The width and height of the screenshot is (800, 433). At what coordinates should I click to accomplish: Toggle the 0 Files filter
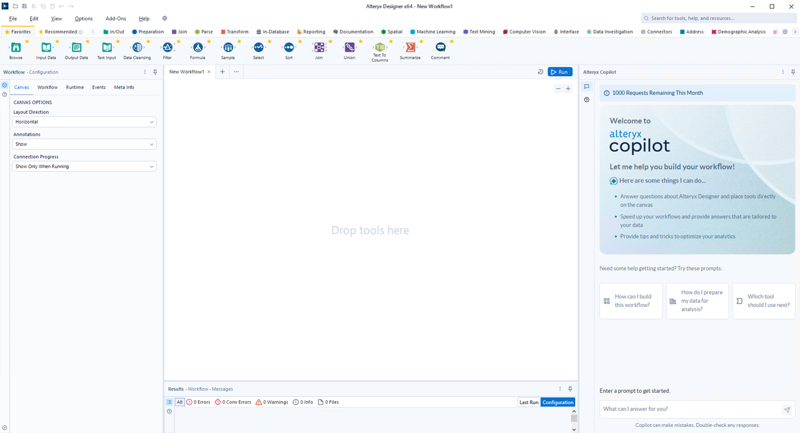coord(328,402)
